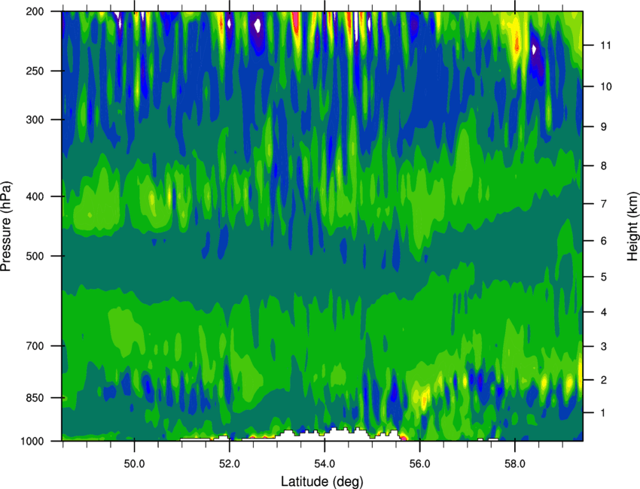Select the 700 hPa pressure tick label

click(x=35, y=346)
